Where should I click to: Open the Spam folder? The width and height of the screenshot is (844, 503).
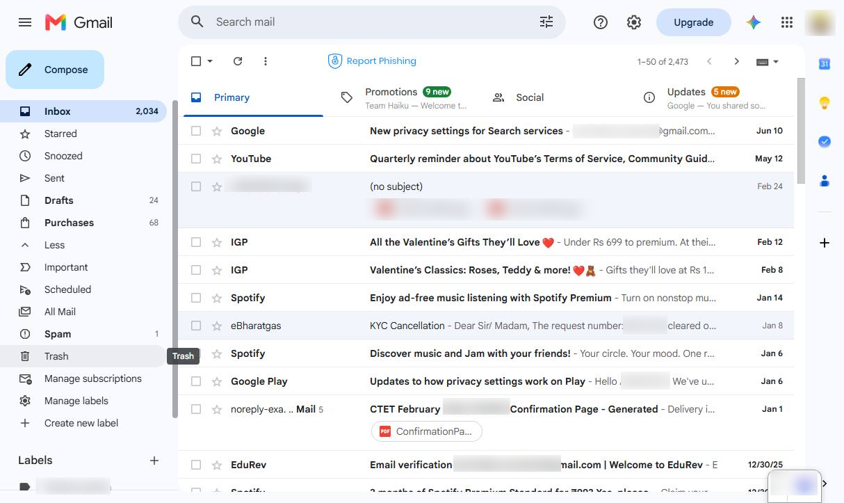83,334
